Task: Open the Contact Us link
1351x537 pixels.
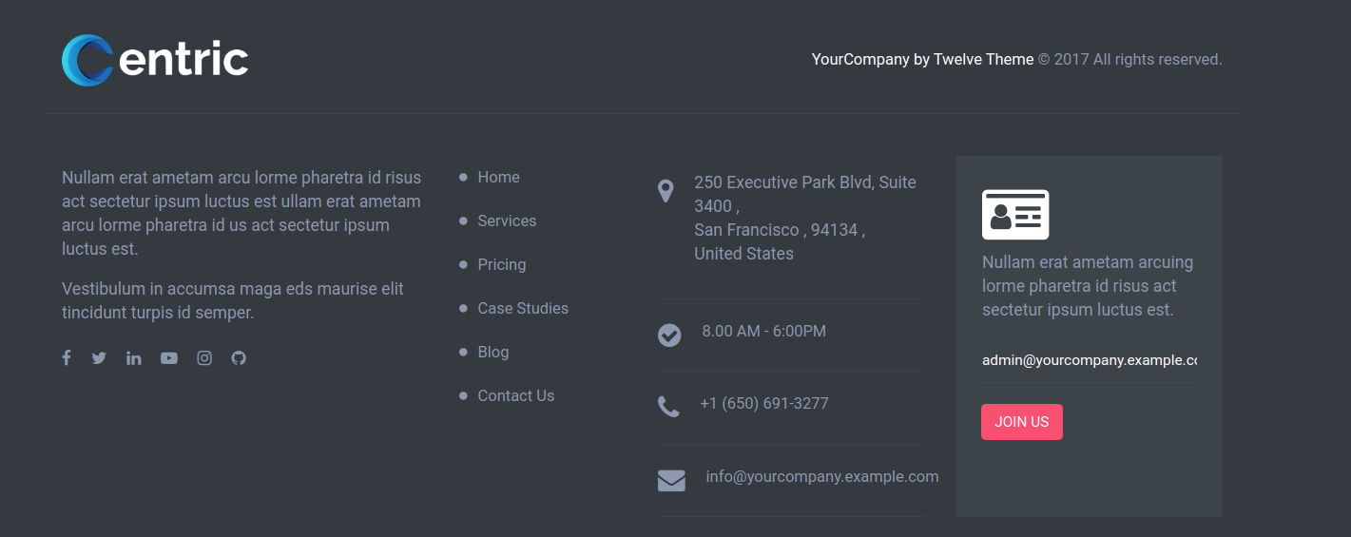Action: tap(516, 395)
